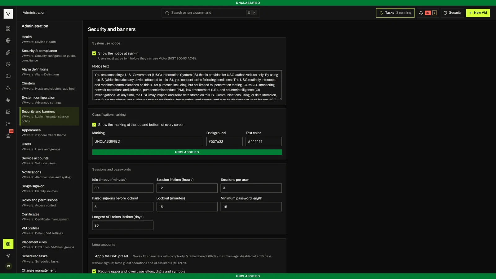Click the Text color field #ffffff
This screenshot has width=496, height=279.
[263, 142]
